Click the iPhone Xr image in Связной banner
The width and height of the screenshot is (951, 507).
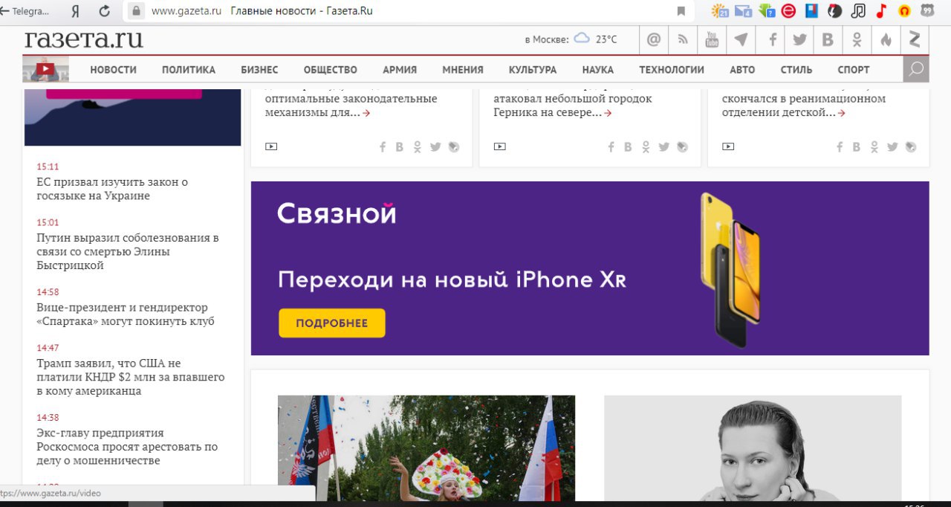pos(730,270)
